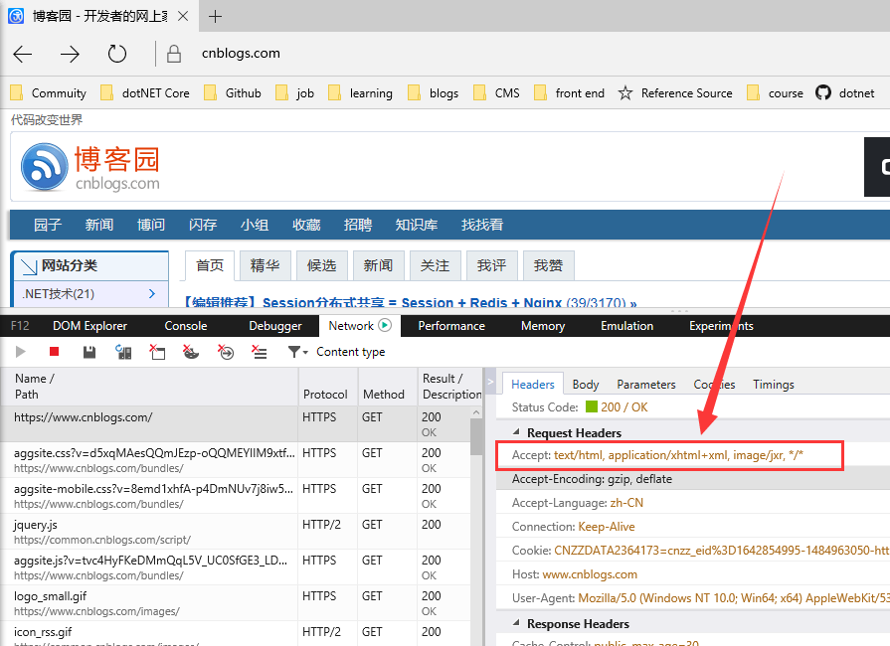Select the jquery.js request row
The image size is (890, 646).
pyautogui.click(x=235, y=532)
